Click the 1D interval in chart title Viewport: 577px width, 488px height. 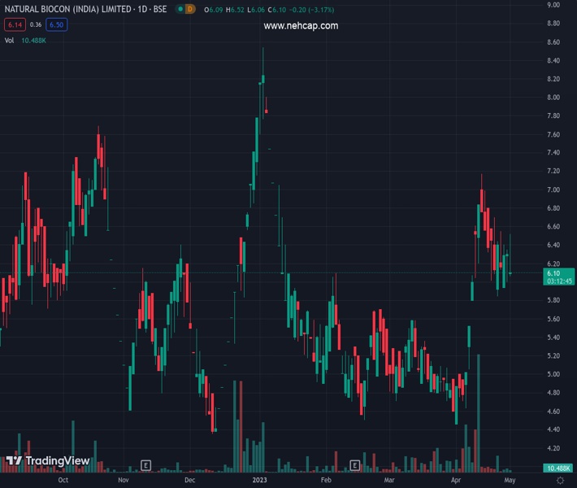coord(146,9)
